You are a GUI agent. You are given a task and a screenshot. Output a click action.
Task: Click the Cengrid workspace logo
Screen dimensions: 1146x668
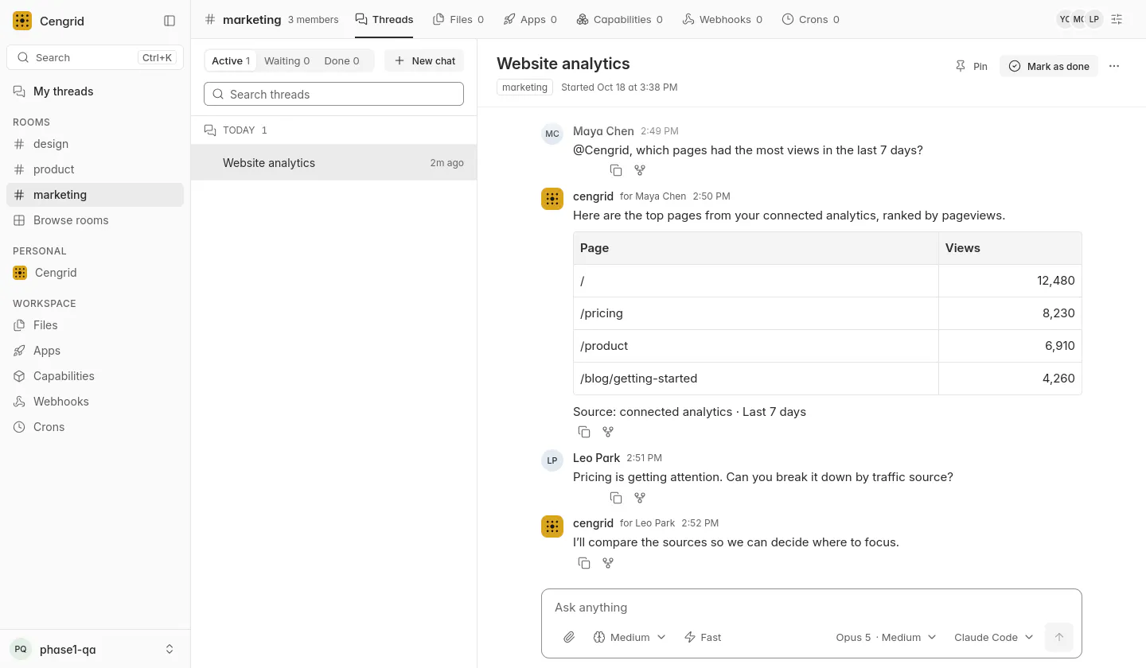22,21
